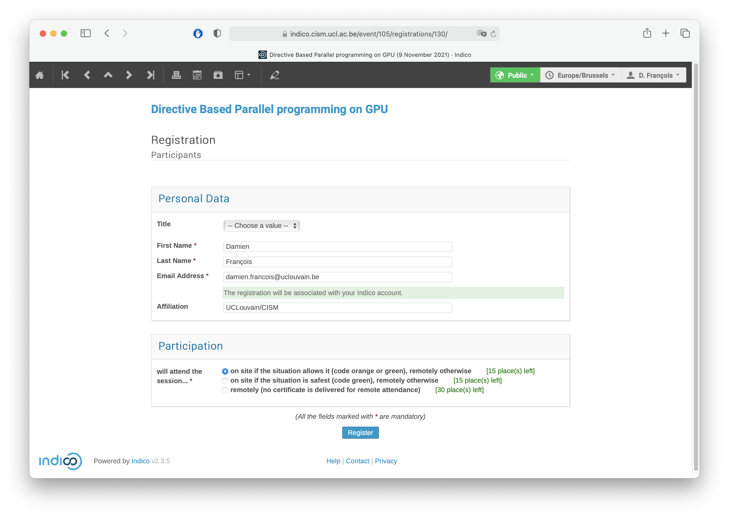Edit the Email Address field
This screenshot has height=517, width=729.
tap(338, 277)
